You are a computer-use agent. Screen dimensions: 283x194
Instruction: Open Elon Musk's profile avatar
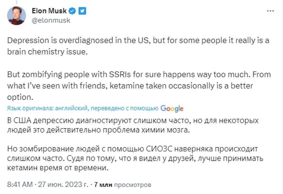click(x=17, y=16)
